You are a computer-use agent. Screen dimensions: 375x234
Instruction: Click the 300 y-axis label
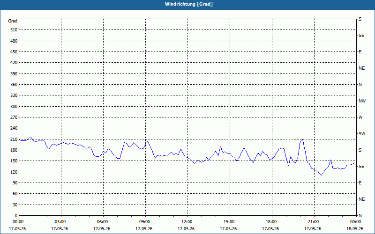click(14, 107)
